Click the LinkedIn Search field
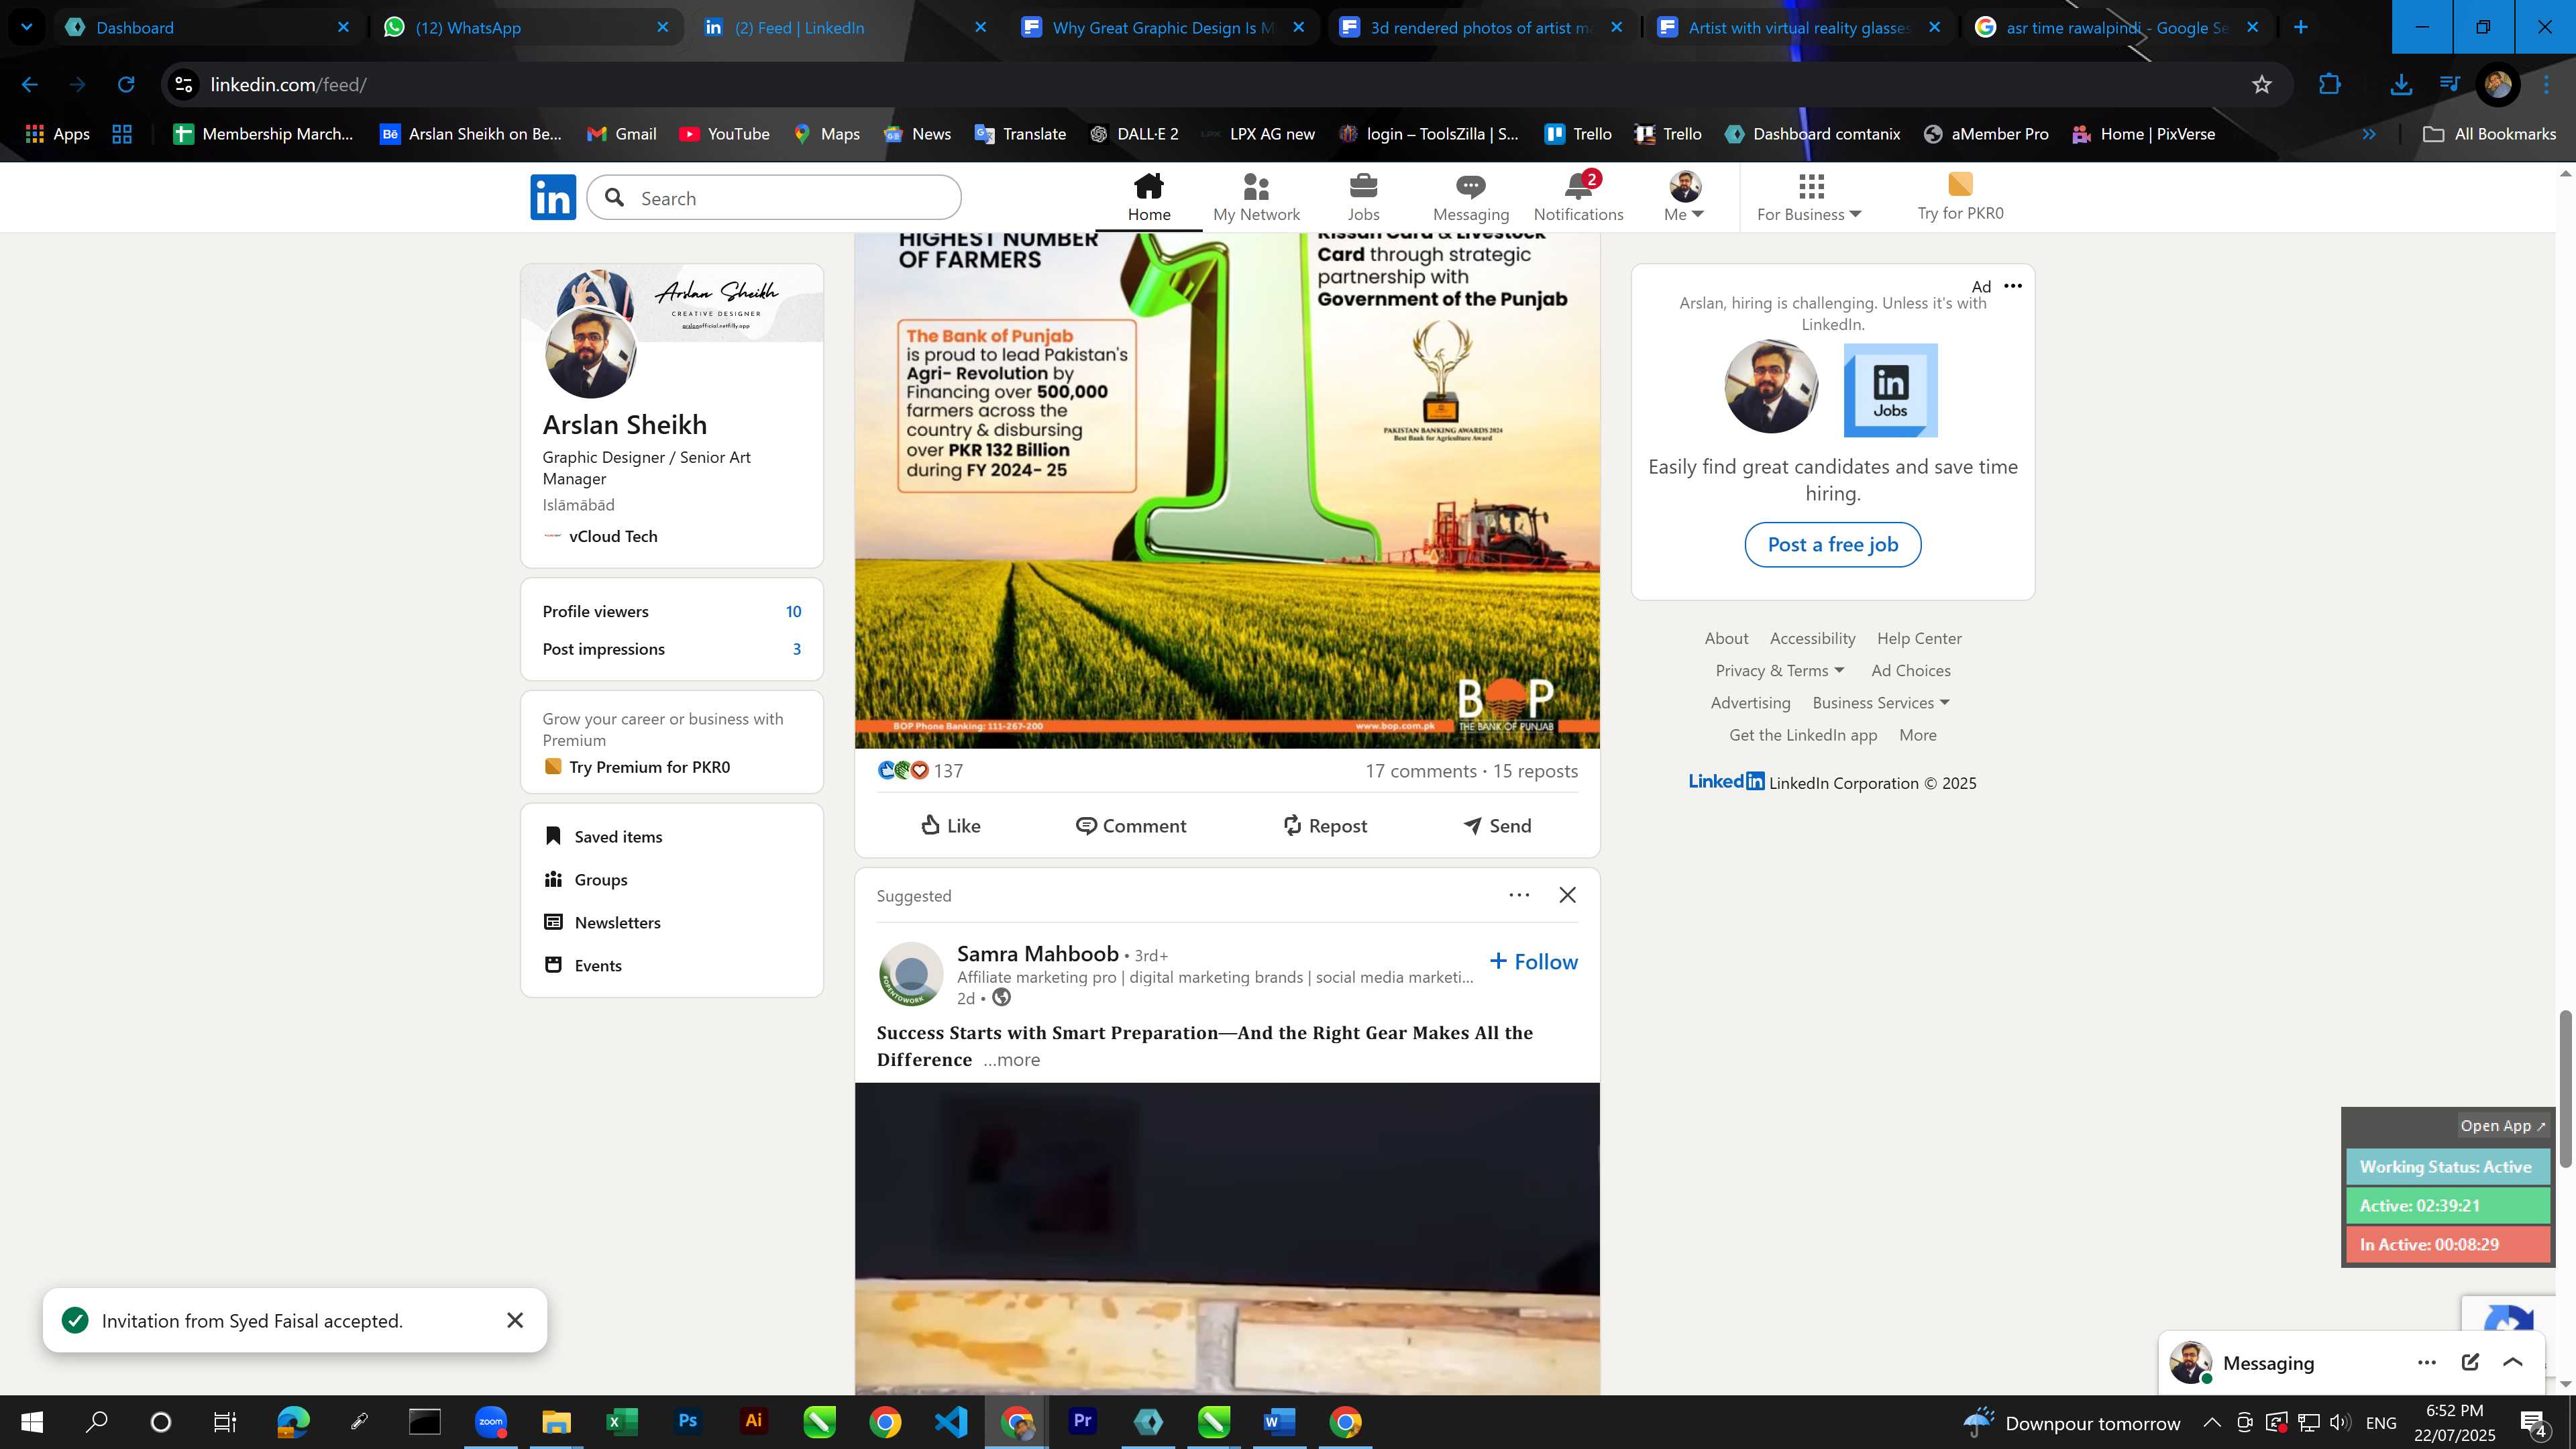Viewport: 2576px width, 1449px height. 774,198
